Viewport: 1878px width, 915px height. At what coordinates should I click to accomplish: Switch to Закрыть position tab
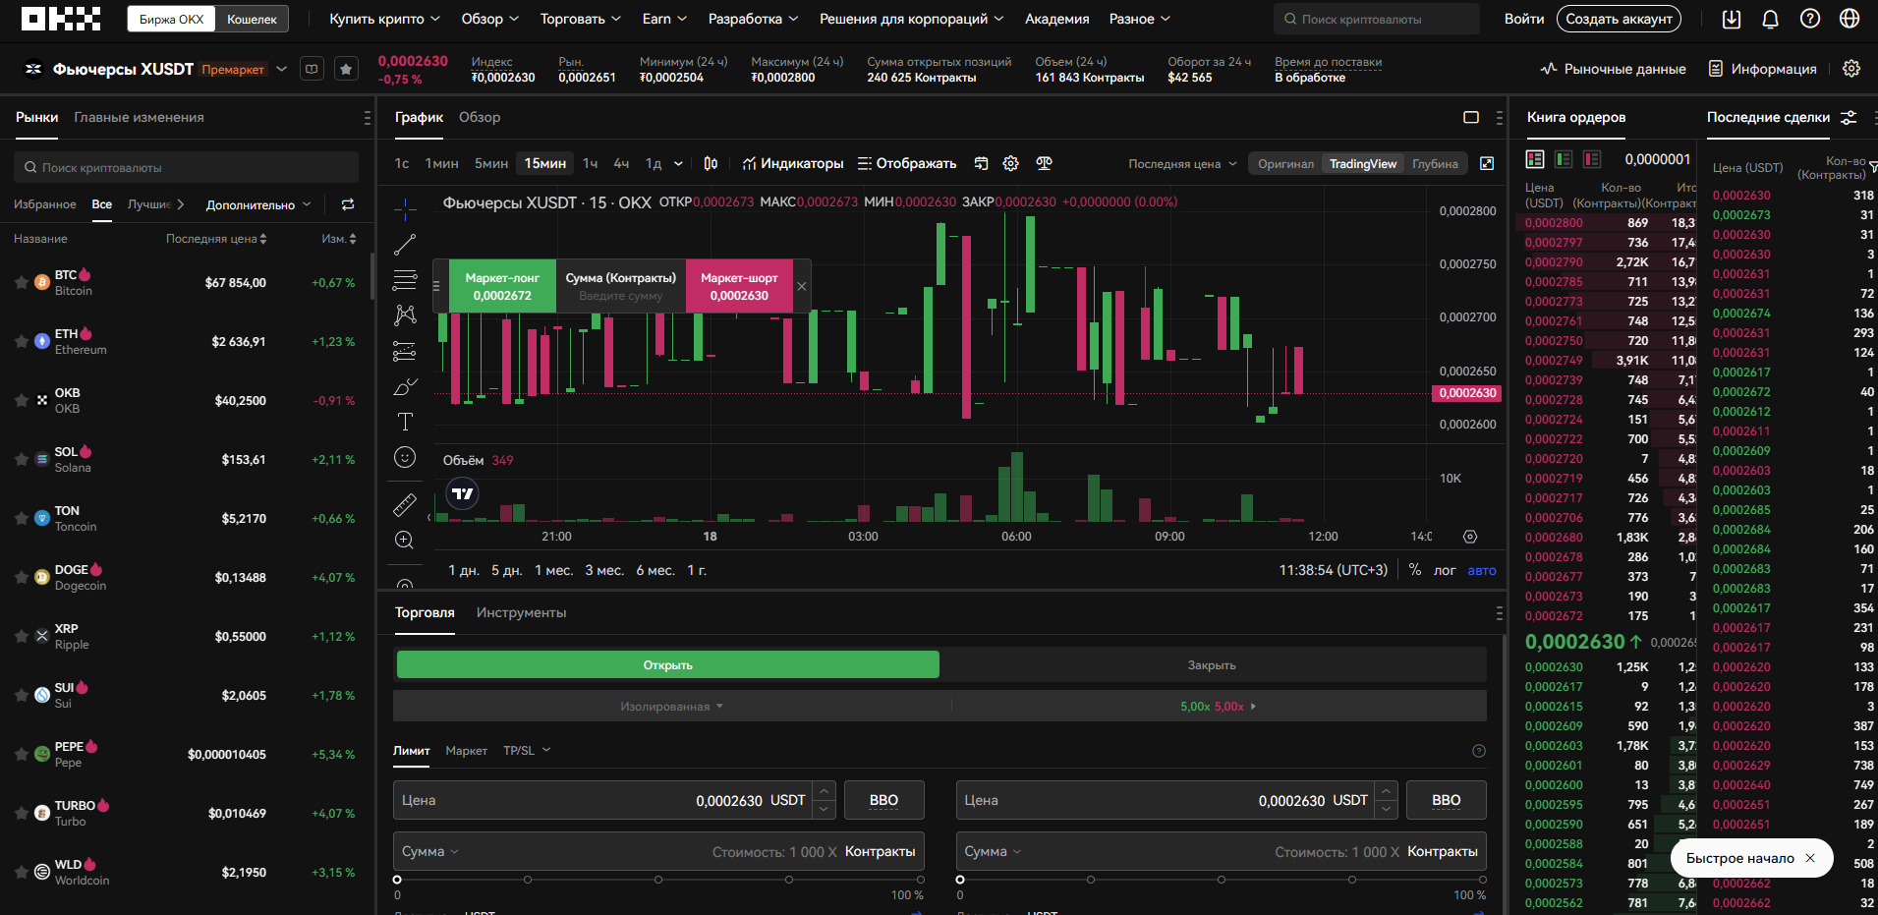(x=1212, y=665)
